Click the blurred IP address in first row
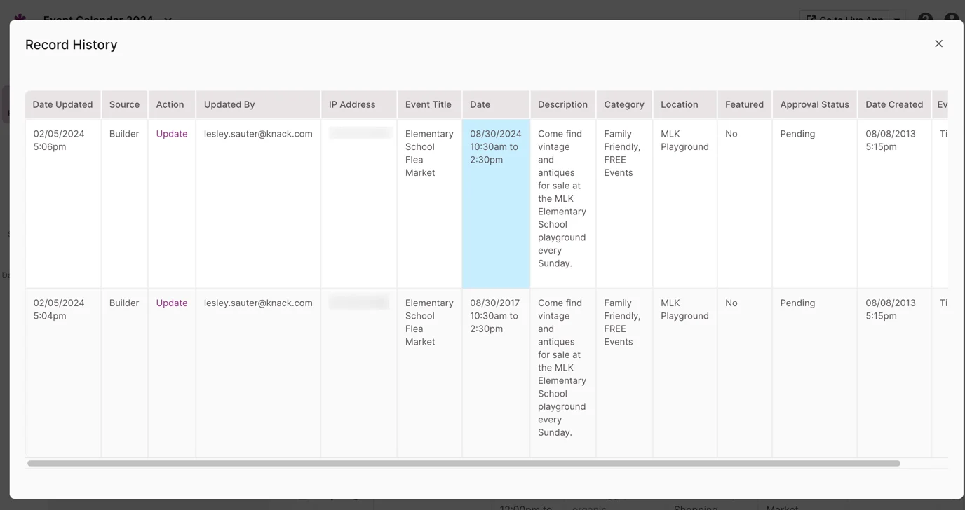The height and width of the screenshot is (510, 965). pos(359,133)
